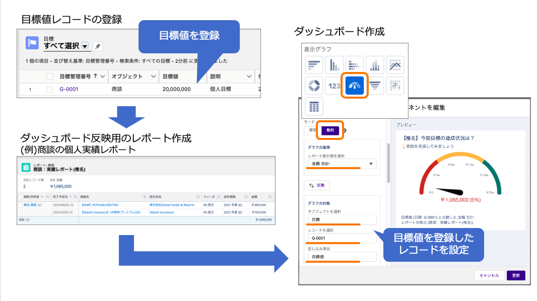Viewport: 537px width, 301px height.
Task: Open 商談 所有者 column dropdown in report
Action: pos(47,197)
